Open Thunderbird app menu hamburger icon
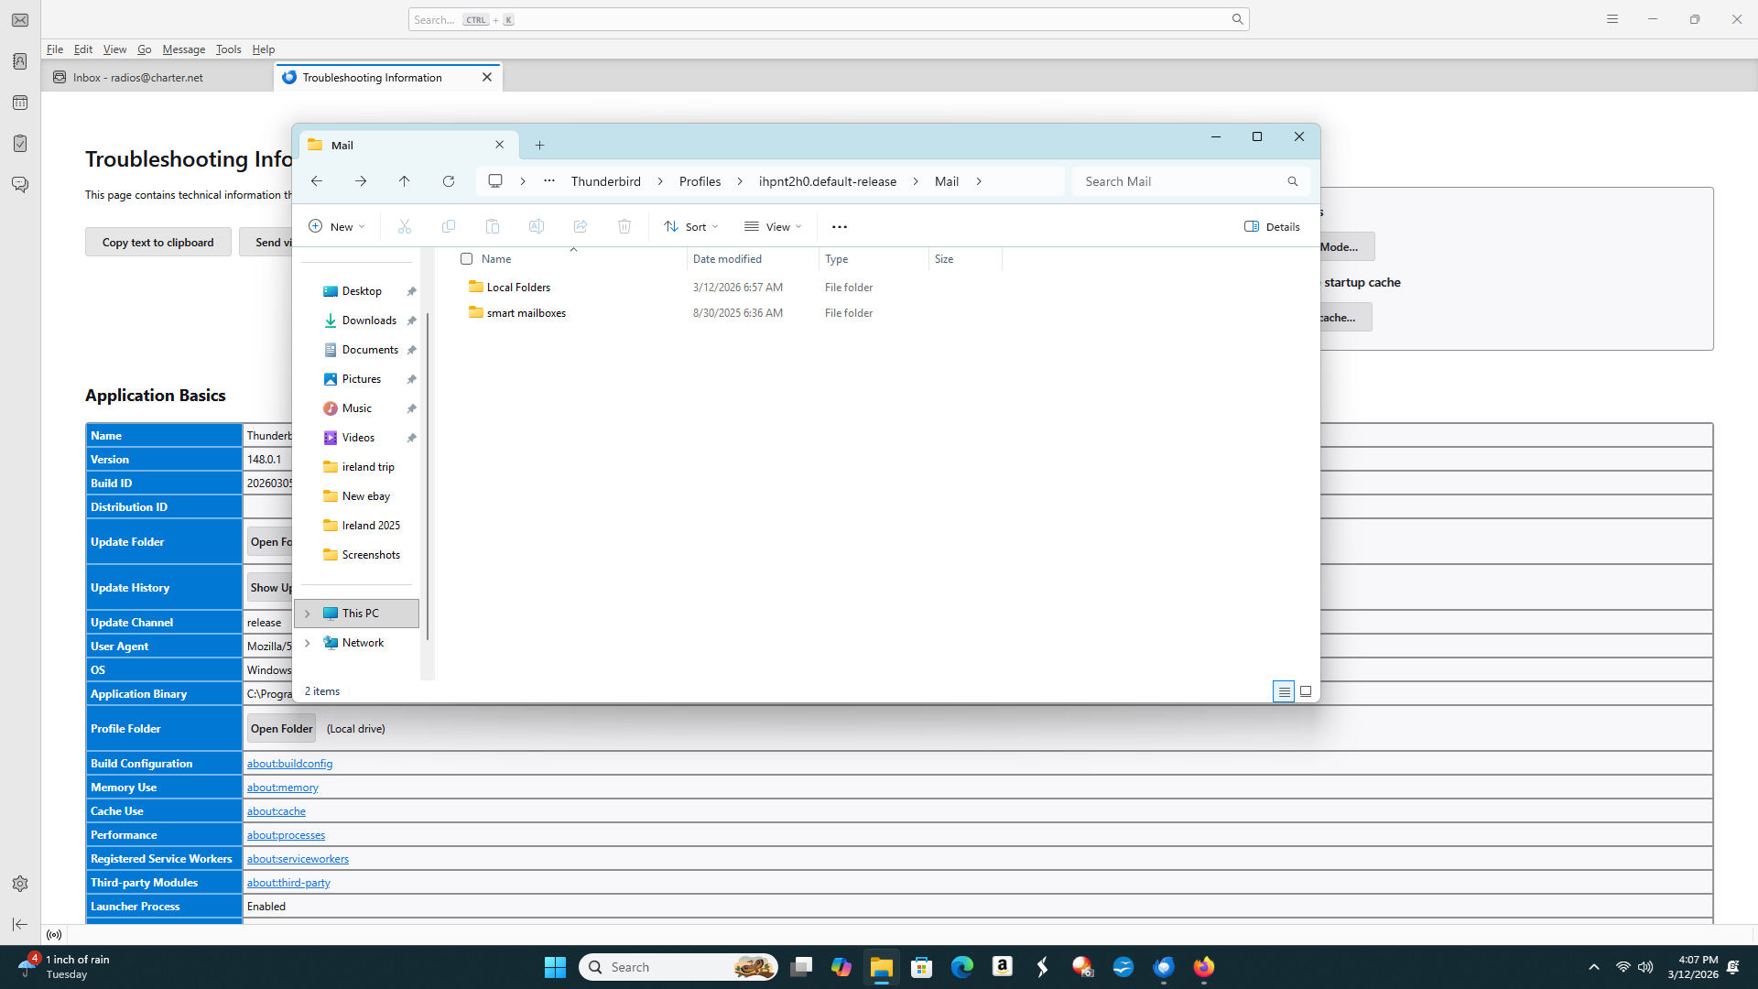This screenshot has height=989, width=1758. click(x=1612, y=19)
